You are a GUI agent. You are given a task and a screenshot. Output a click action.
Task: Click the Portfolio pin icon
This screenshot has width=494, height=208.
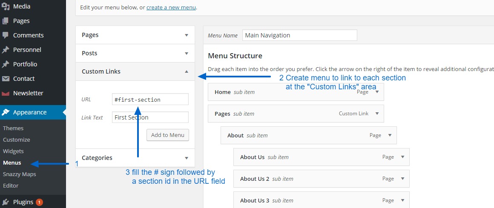[6, 64]
